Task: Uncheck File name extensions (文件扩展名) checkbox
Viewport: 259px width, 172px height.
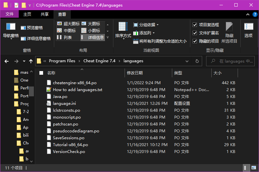Action: 195,33
